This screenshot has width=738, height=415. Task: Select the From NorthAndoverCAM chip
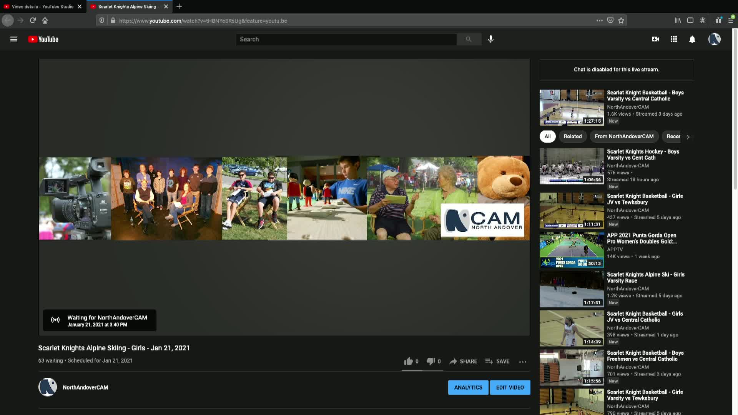click(624, 136)
